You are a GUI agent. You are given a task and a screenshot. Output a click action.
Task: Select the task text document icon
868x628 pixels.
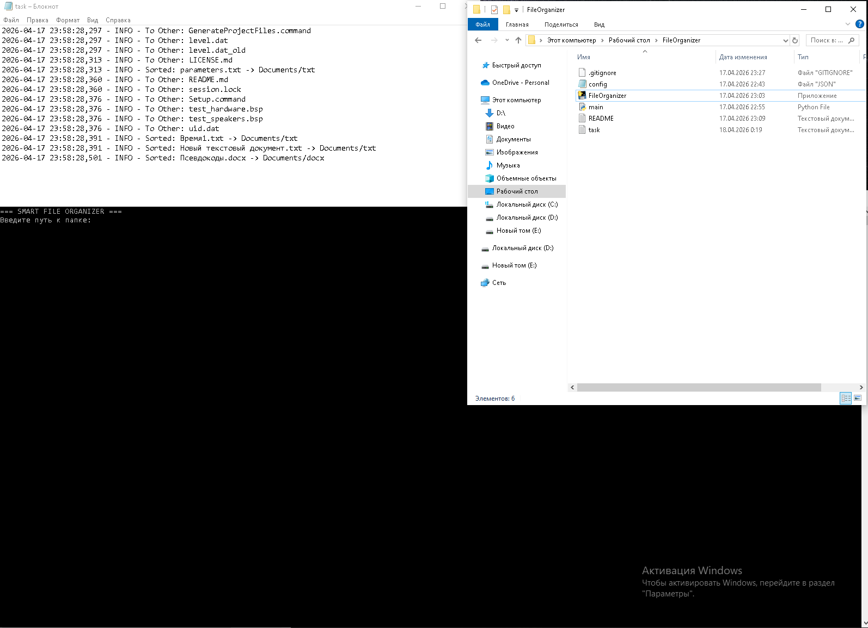582,130
